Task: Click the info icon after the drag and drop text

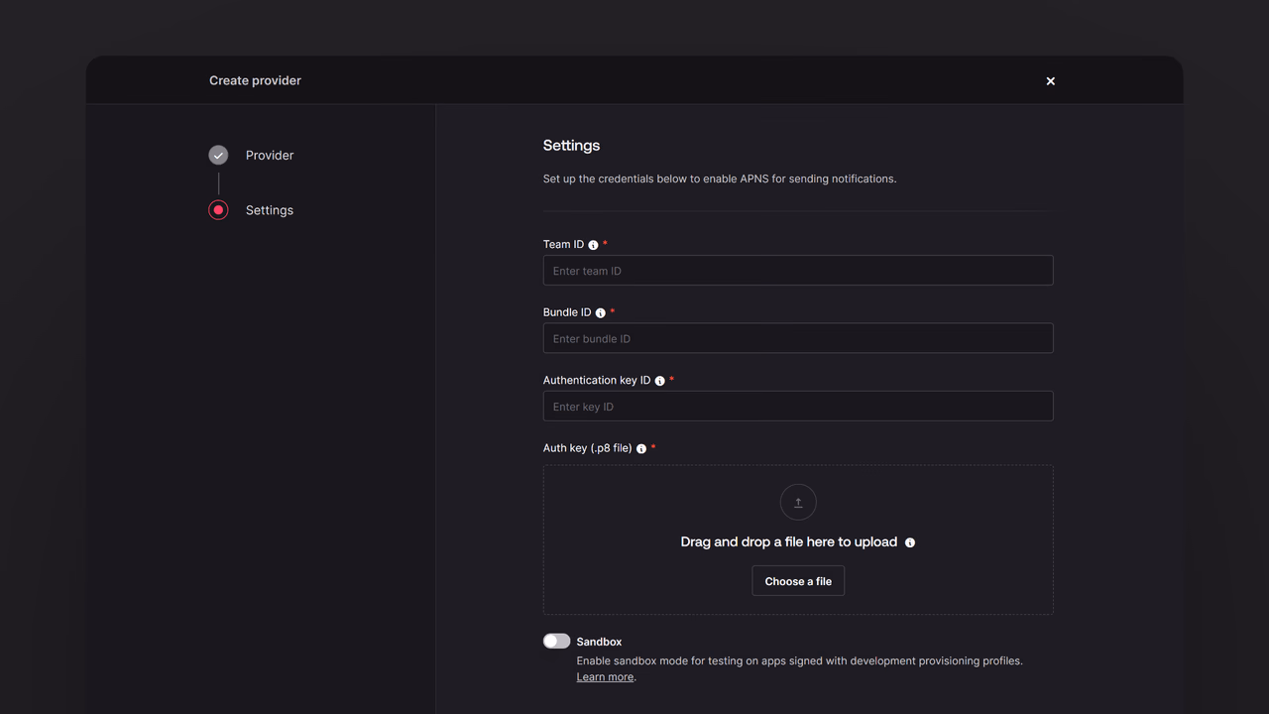Action: pyautogui.click(x=910, y=542)
